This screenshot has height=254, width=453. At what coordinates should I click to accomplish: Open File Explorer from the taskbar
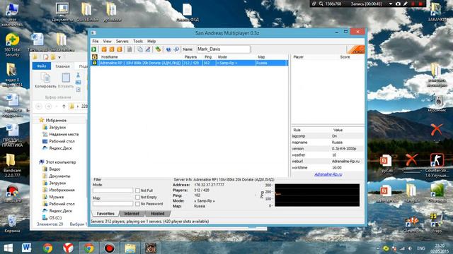130,248
